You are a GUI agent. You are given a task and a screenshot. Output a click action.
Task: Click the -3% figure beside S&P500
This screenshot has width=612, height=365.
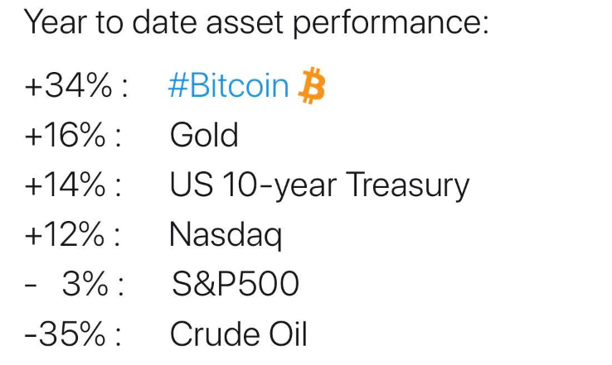tap(66, 284)
